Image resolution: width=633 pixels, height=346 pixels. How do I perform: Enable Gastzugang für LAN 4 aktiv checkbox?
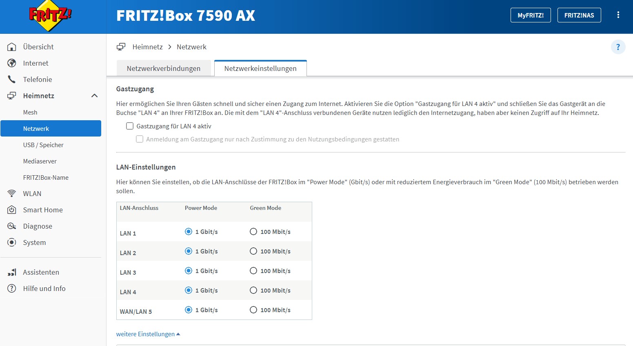point(130,126)
